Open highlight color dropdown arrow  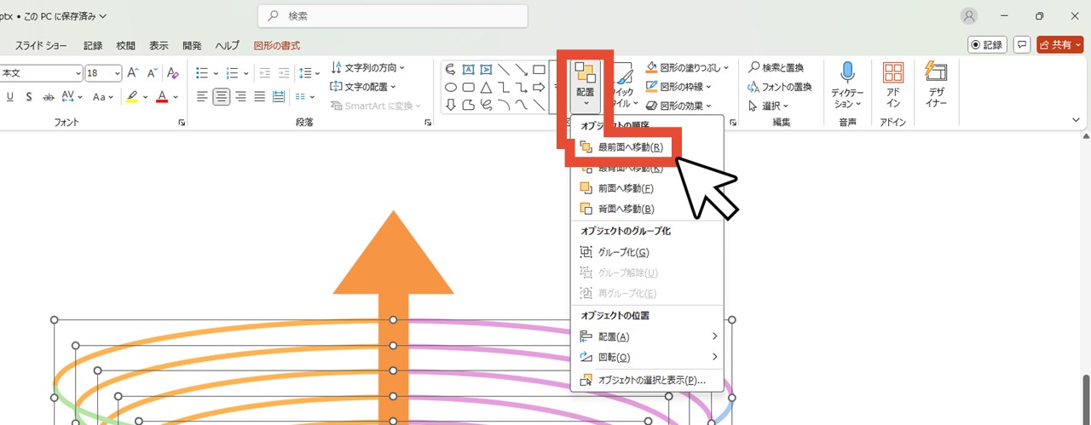pos(145,97)
